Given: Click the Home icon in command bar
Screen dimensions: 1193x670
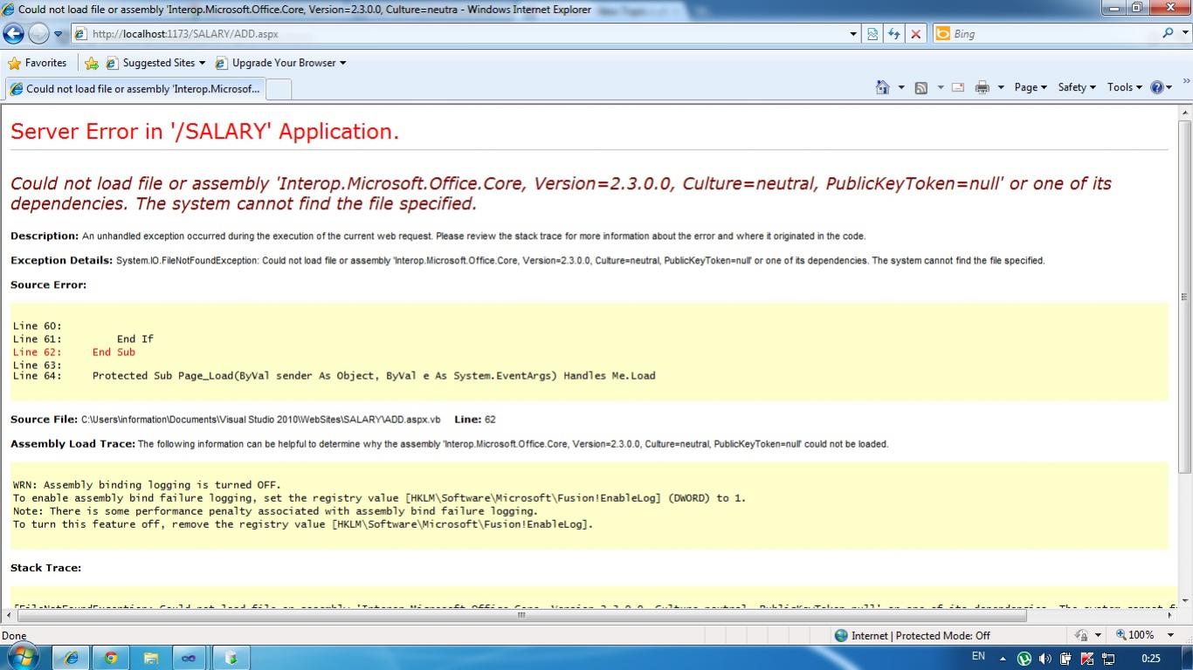Looking at the screenshot, I should pos(882,87).
